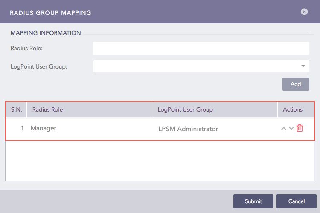320x213 pixels.
Task: Click serial number 1 in table
Action: [22, 128]
